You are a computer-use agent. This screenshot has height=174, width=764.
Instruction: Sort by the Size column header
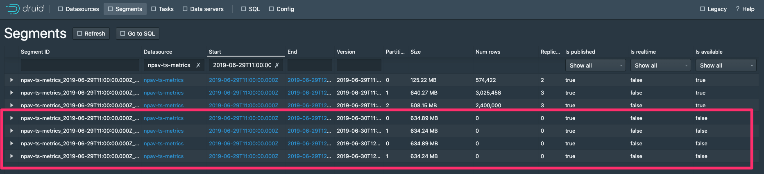point(415,52)
